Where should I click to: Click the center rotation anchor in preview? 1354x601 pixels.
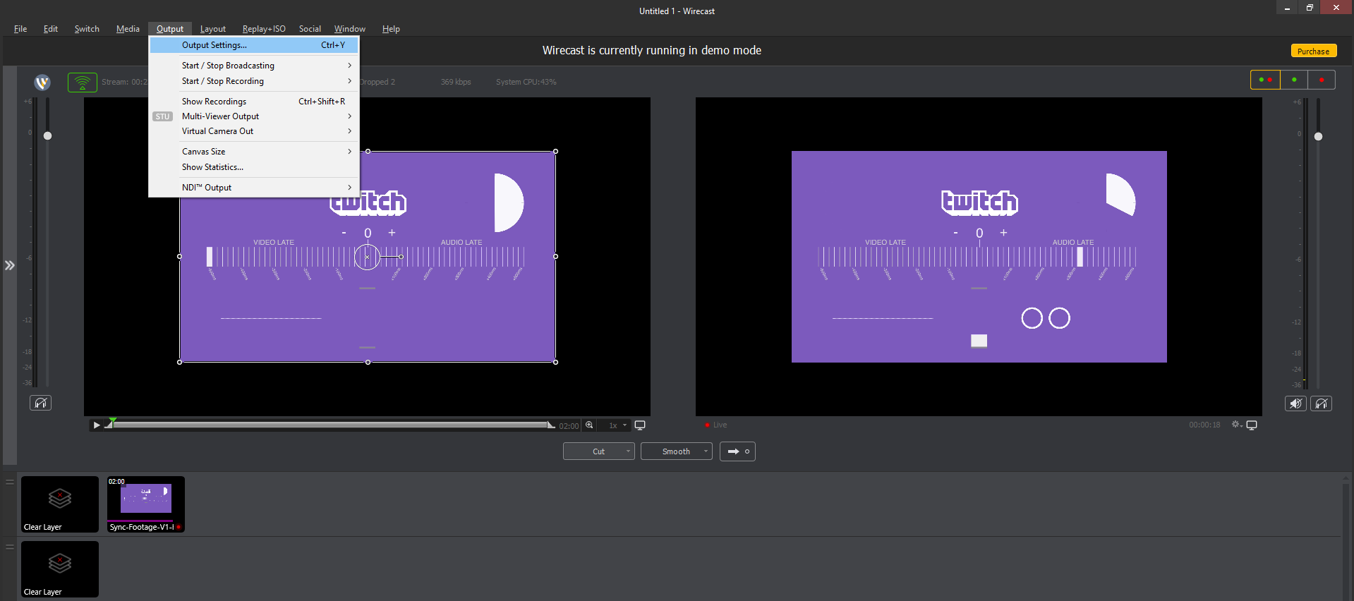367,257
